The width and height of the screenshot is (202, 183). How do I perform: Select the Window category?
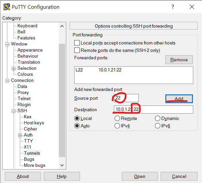[19, 44]
